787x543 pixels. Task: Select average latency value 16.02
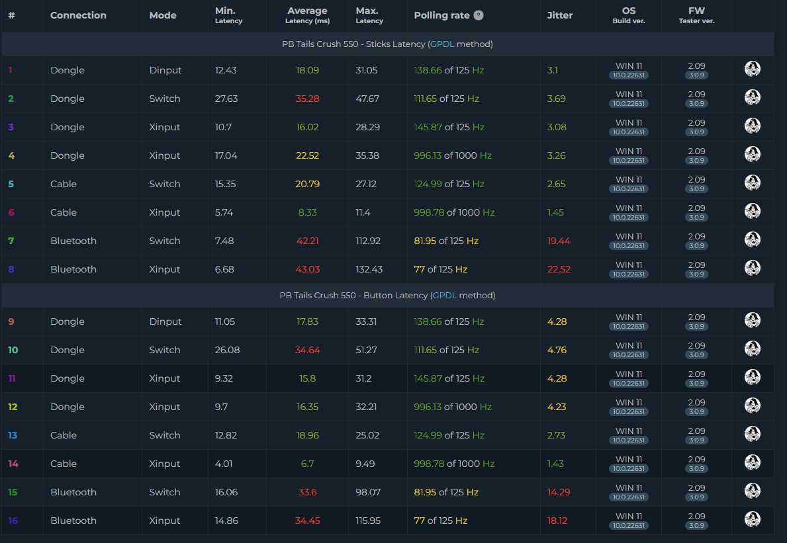click(x=307, y=128)
